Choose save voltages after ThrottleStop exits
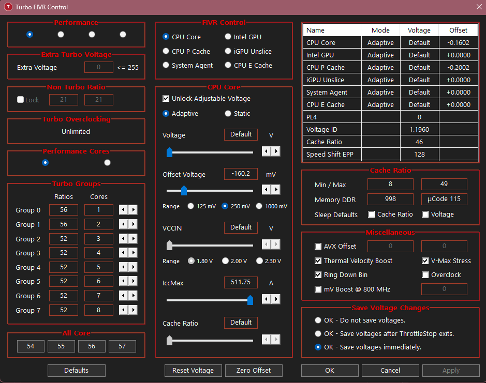Image resolution: width=486 pixels, height=383 pixels. (x=318, y=334)
